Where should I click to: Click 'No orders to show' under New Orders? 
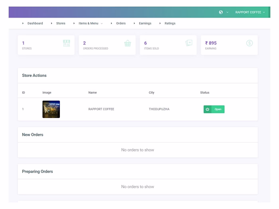[x=138, y=150]
